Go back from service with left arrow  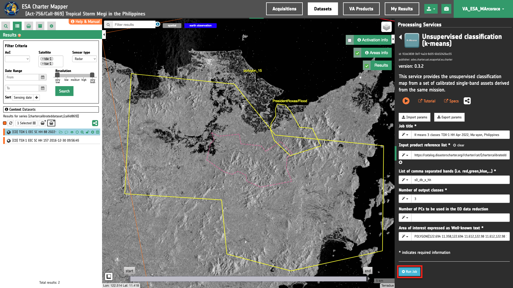tap(401, 37)
